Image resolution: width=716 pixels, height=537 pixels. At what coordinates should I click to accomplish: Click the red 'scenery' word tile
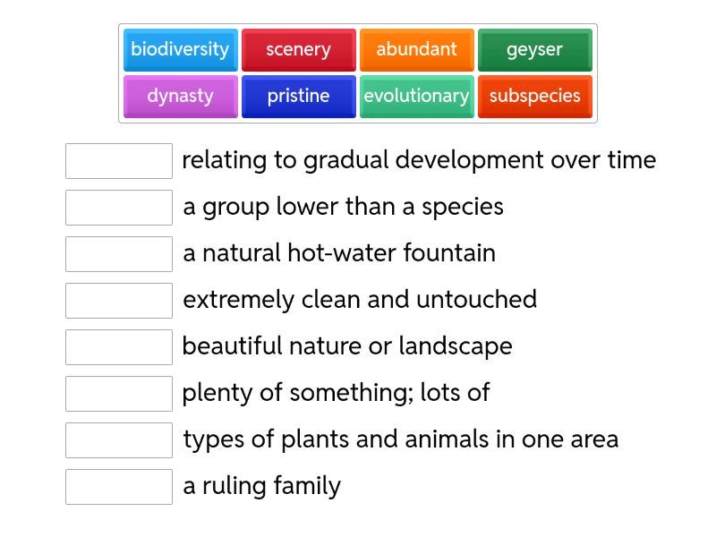click(298, 50)
